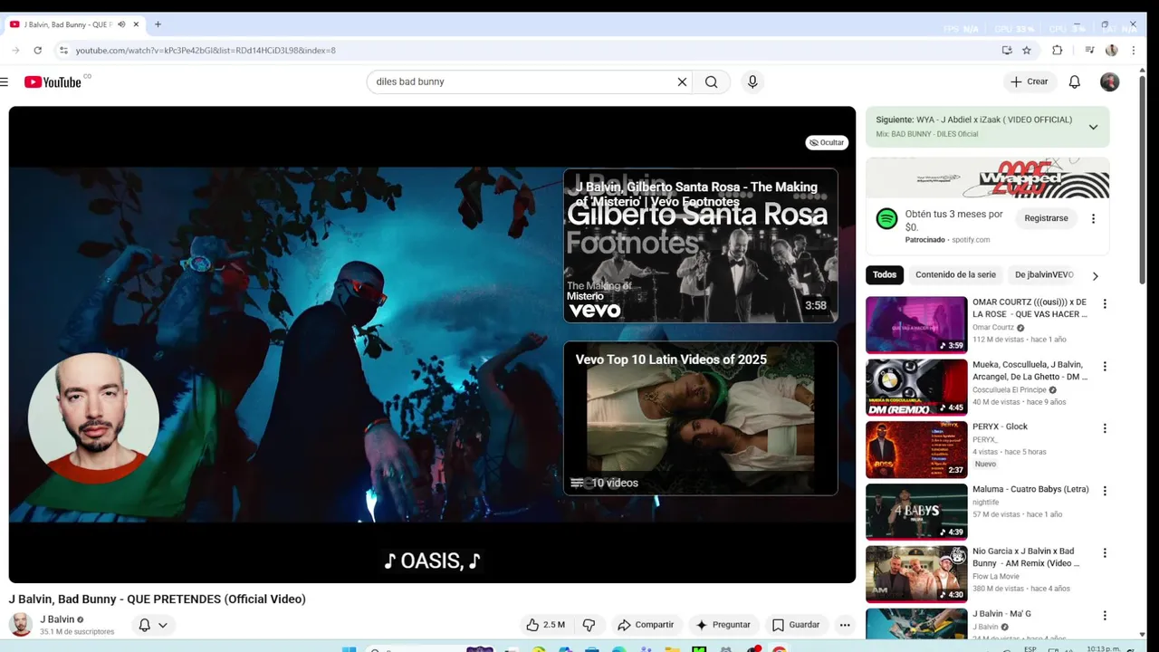The image size is (1159, 652).
Task: Click the browser address bar URL
Action: click(x=206, y=51)
